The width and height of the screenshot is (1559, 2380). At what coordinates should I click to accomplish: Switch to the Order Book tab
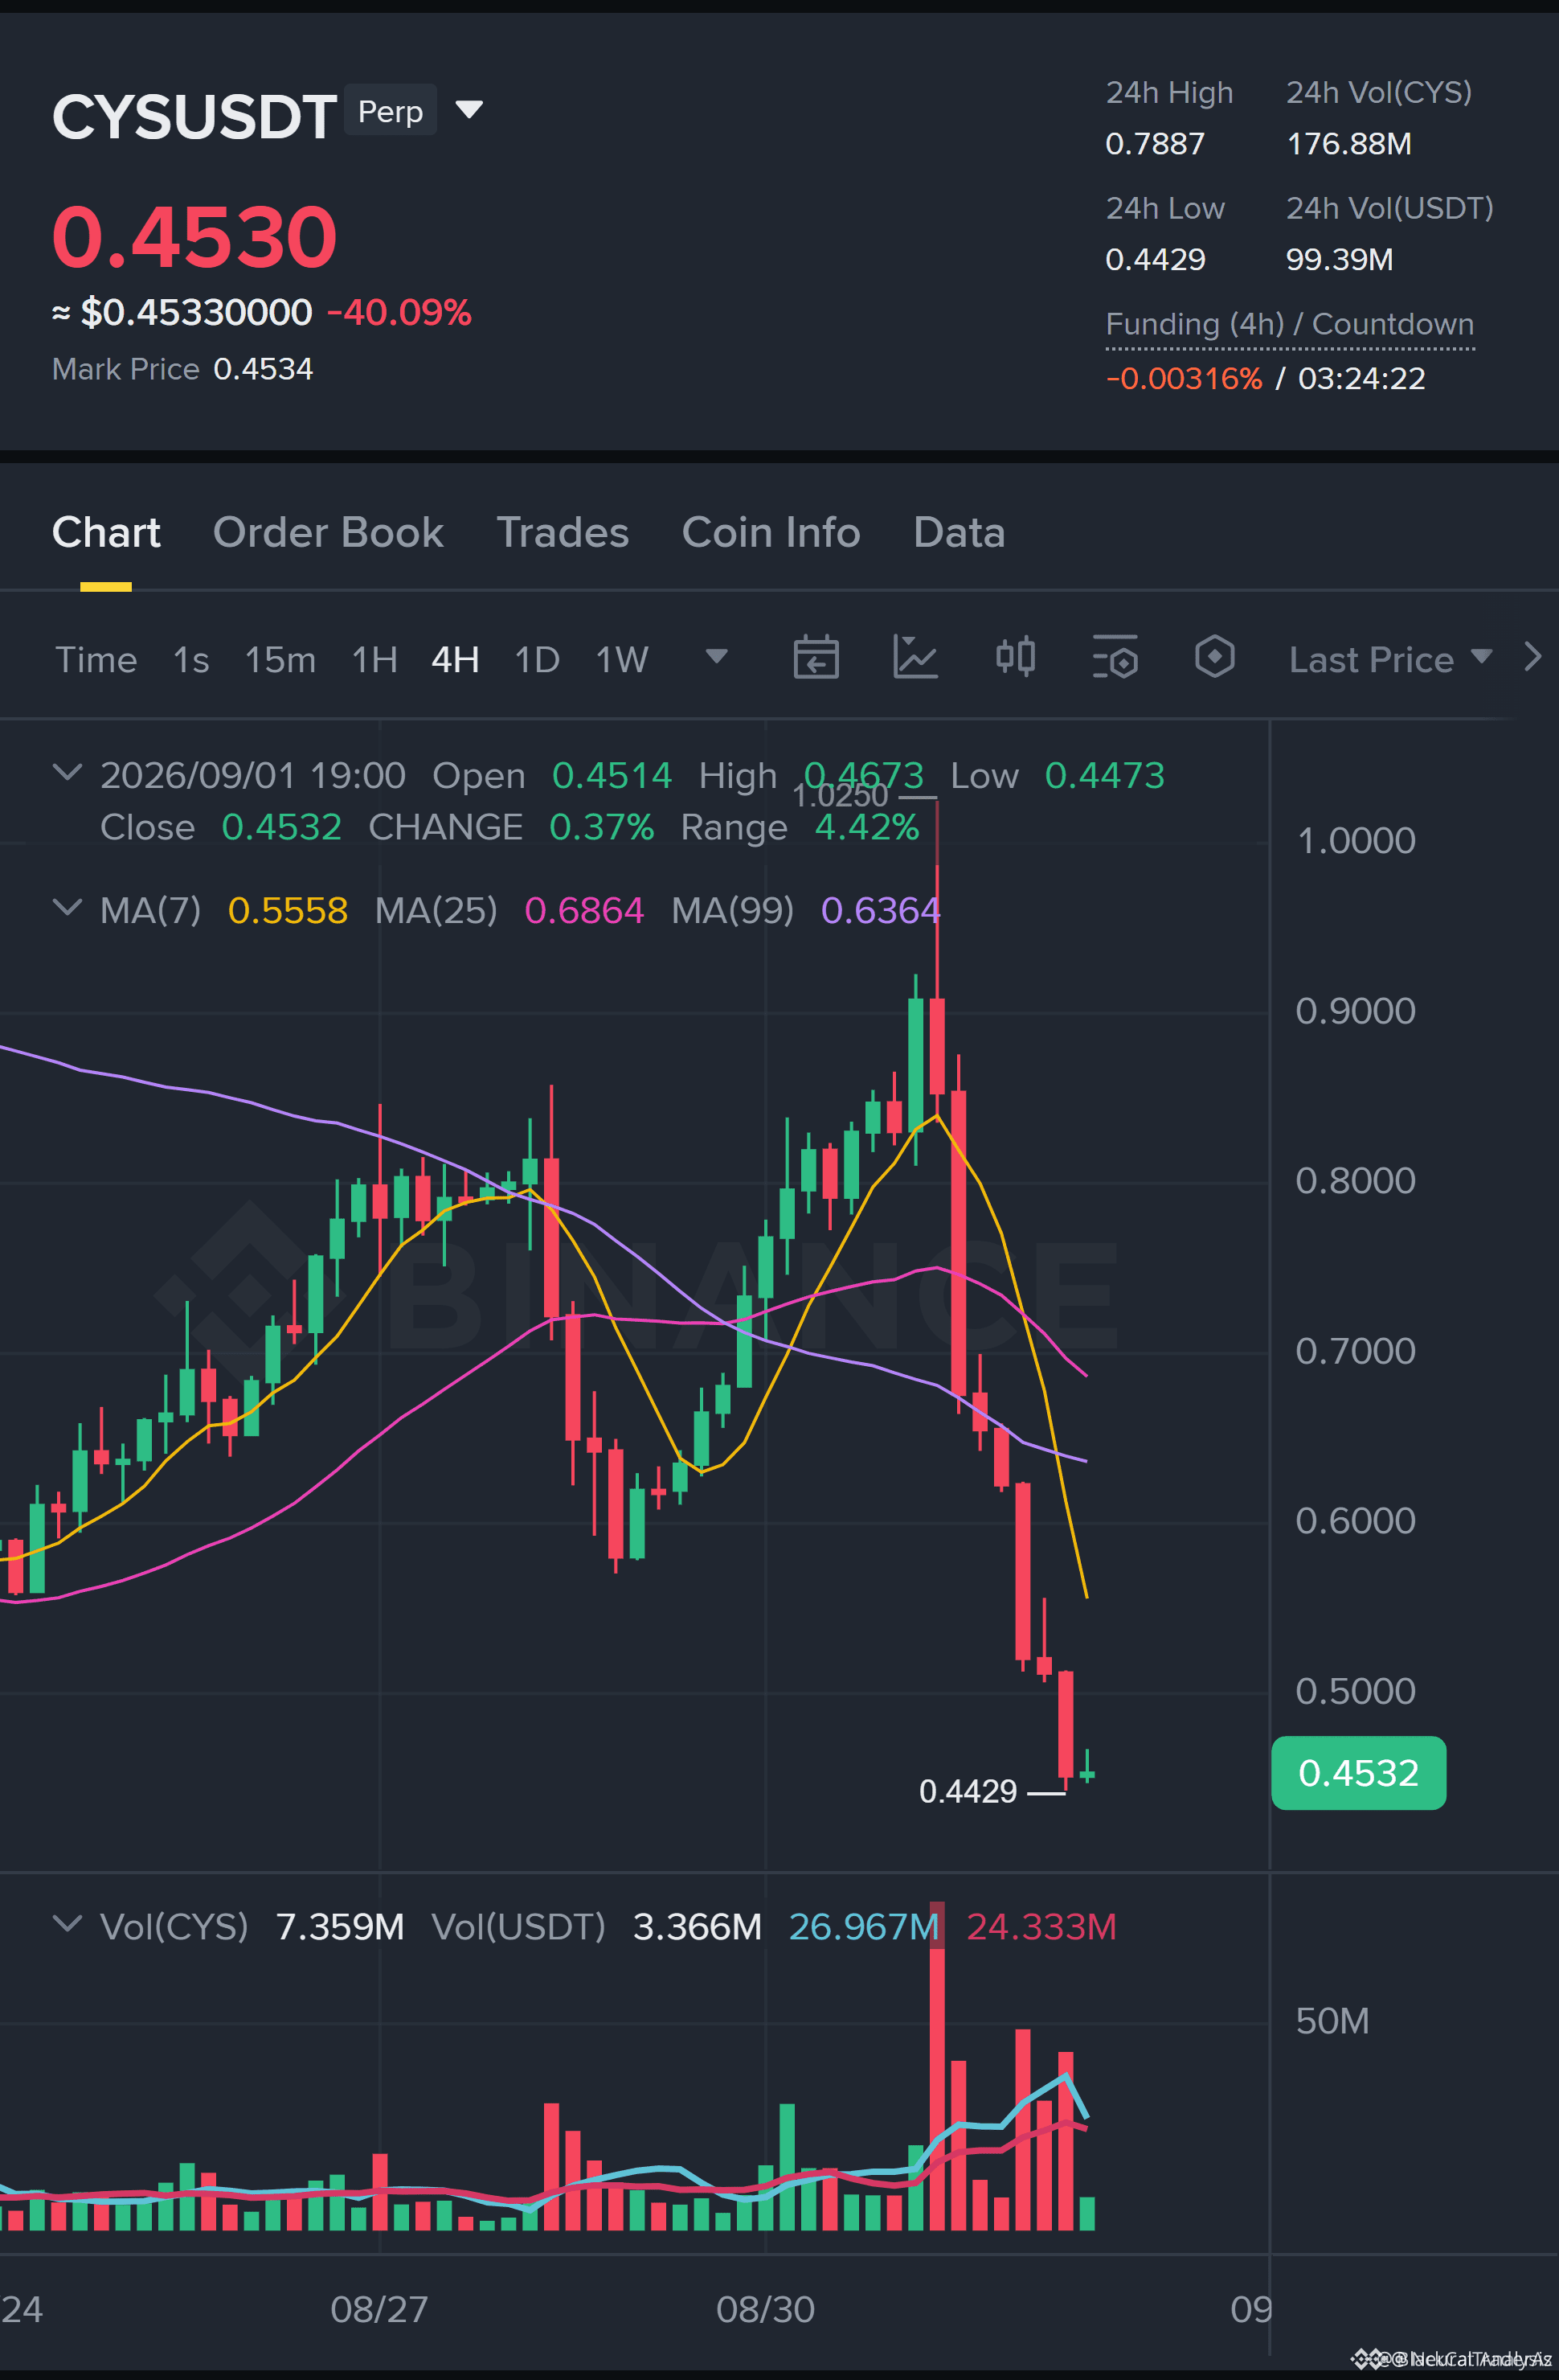click(x=328, y=532)
